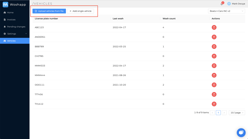Select license plate CHJ785
This screenshot has height=139, width=248.
point(39,56)
